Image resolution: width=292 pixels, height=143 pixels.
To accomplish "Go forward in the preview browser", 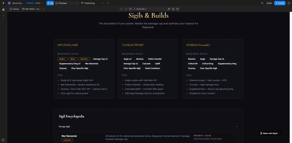I will pos(126,9).
